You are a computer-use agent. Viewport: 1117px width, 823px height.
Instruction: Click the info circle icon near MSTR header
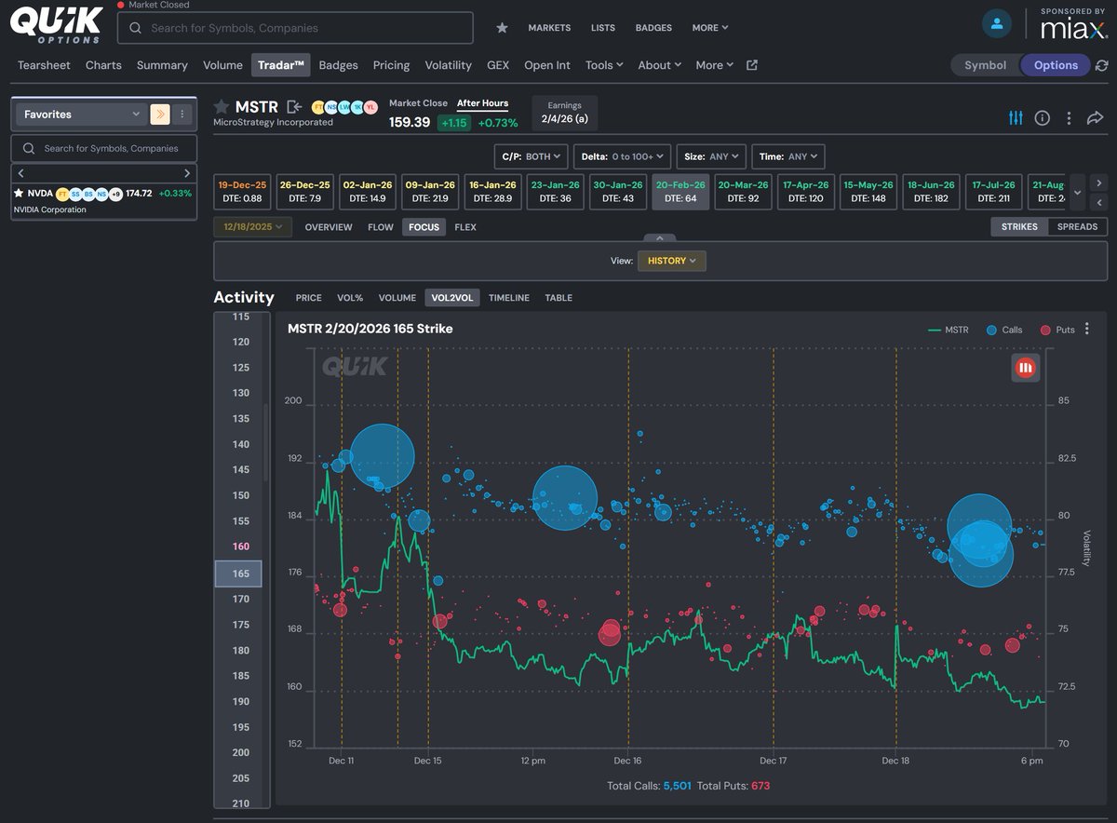(1043, 118)
